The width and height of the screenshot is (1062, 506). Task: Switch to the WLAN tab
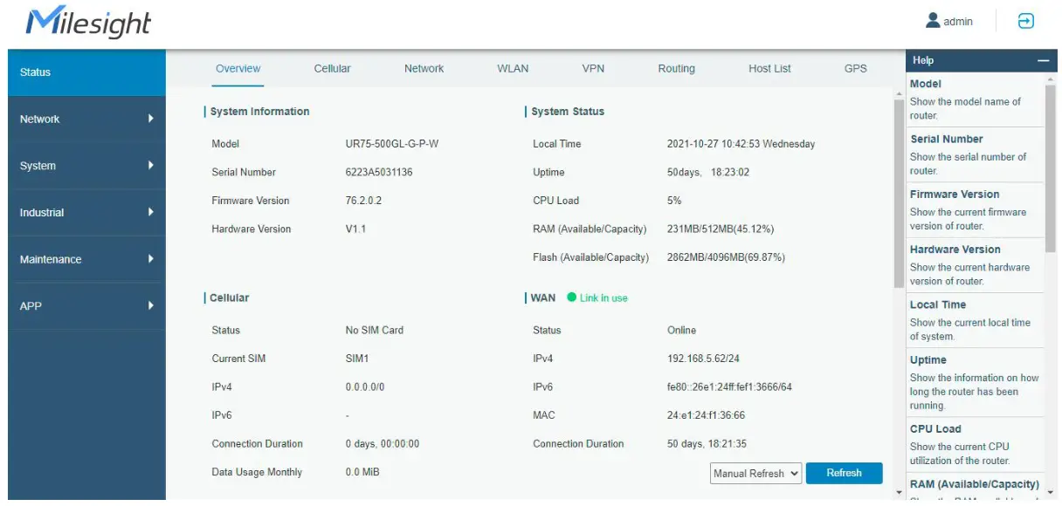pos(512,68)
